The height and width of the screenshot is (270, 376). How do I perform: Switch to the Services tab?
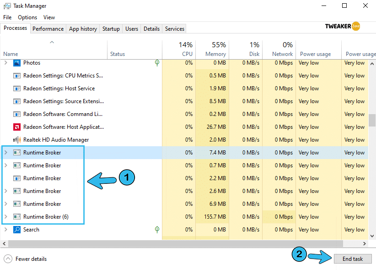point(175,29)
